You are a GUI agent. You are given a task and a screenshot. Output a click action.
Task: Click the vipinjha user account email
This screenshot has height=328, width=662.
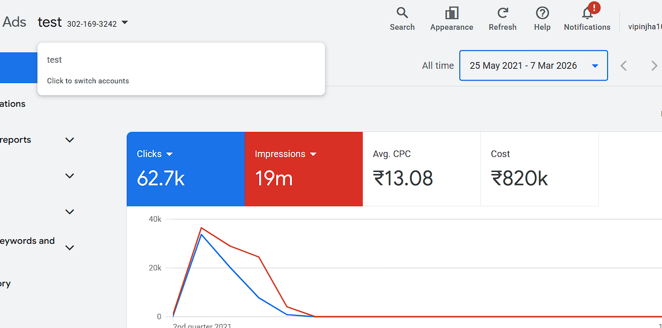645,27
